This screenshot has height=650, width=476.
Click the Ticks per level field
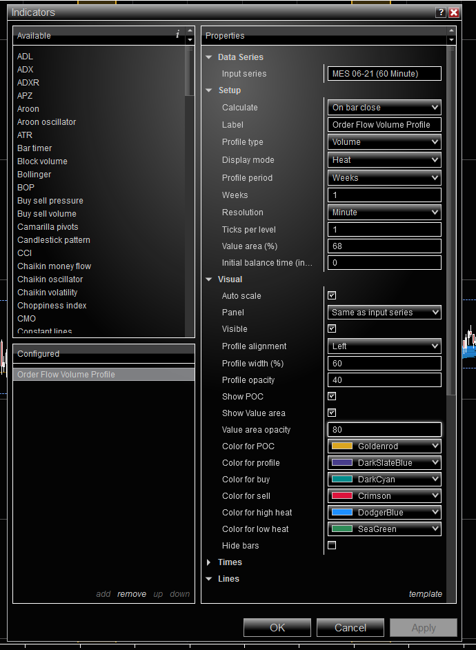[384, 229]
